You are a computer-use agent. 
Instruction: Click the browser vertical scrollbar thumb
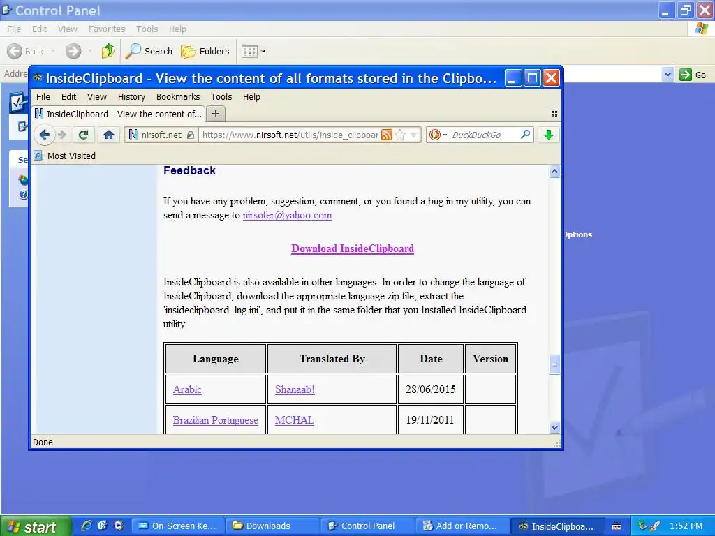pyautogui.click(x=554, y=364)
